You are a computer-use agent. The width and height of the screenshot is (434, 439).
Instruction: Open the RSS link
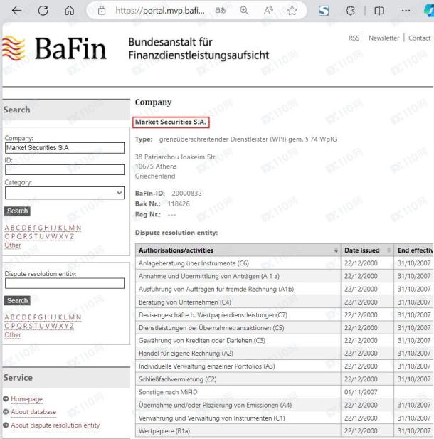[354, 38]
